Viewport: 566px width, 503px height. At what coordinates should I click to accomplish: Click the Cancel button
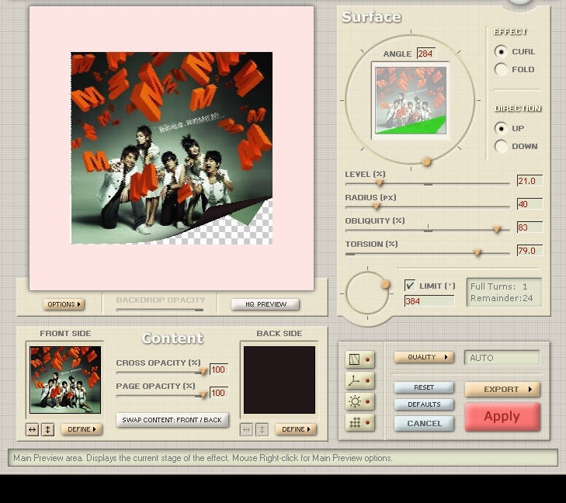coord(424,424)
